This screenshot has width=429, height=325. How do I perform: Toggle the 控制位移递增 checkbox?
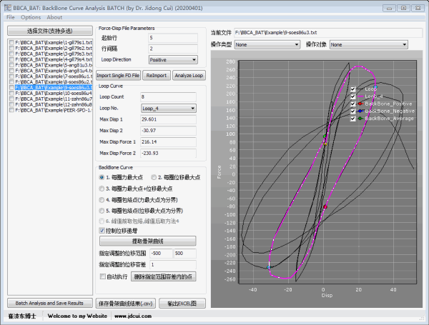click(x=102, y=231)
